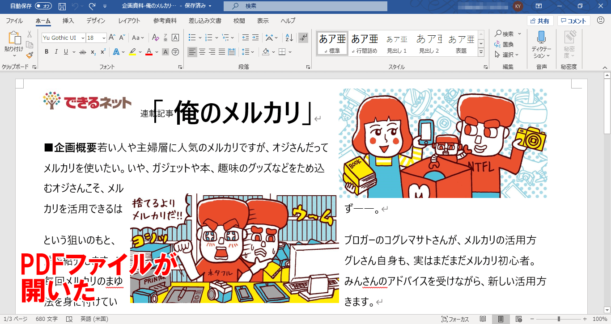Increase font size with larger A icon

[112, 38]
